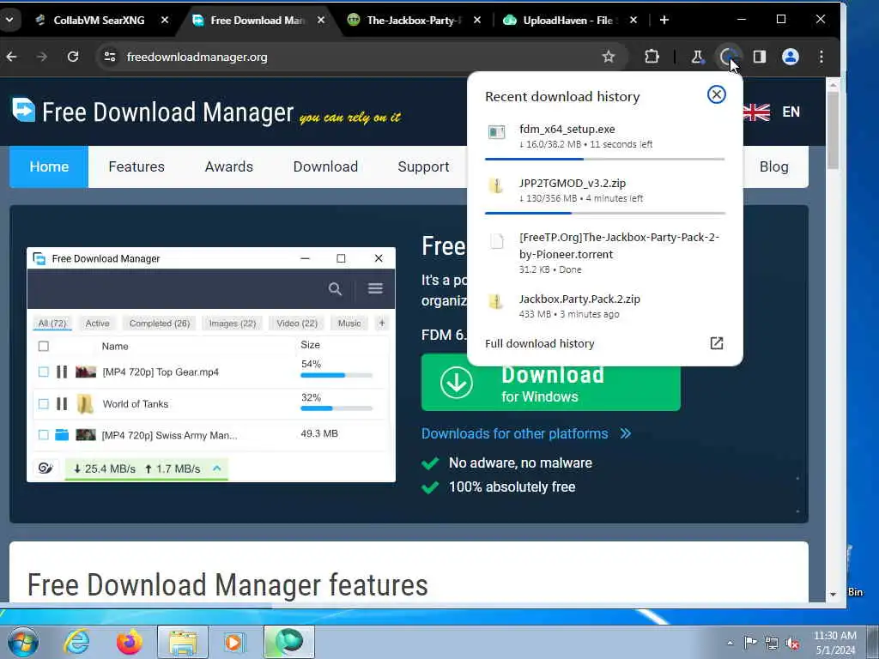This screenshot has height=659, width=879.
Task: Click the UK flag icon
Action: pos(756,112)
